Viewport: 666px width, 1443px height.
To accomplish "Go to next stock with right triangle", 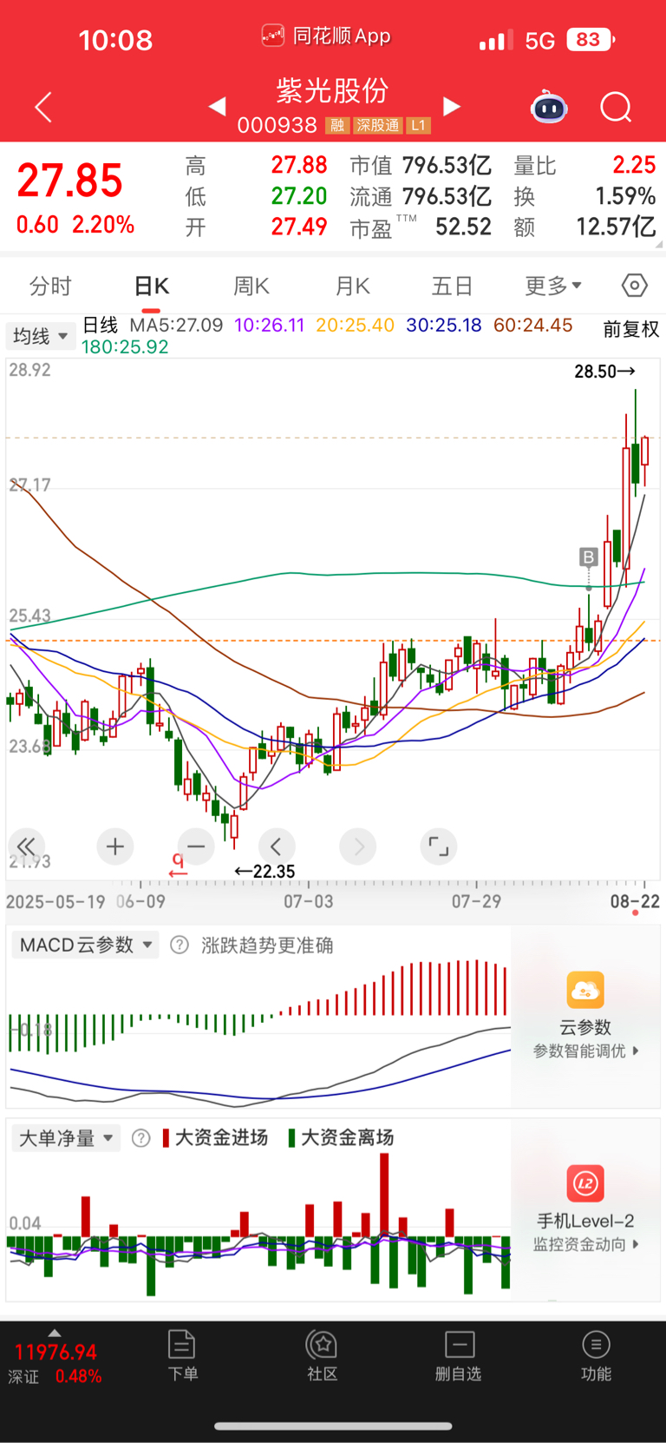I will point(451,106).
